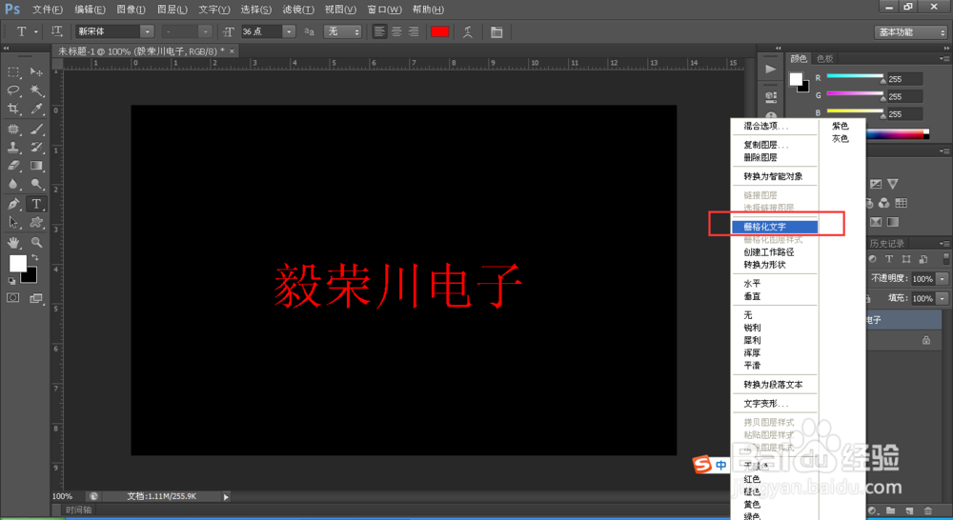Open the layer opacity dropdown arrow
The width and height of the screenshot is (953, 520).
pos(943,279)
